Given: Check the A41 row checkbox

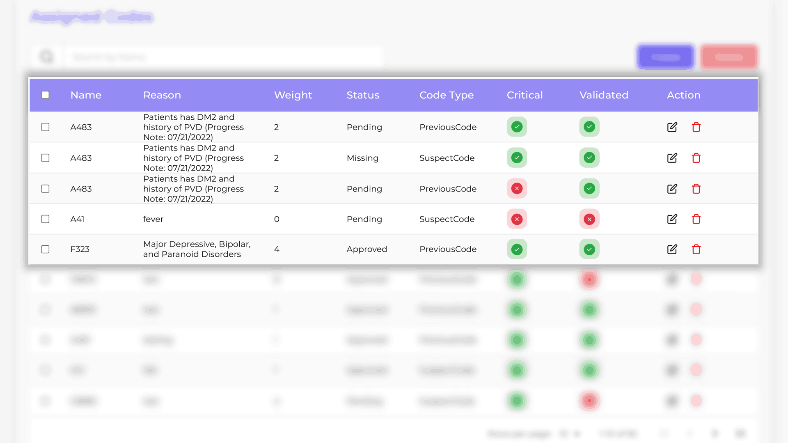Looking at the screenshot, I should 45,219.
